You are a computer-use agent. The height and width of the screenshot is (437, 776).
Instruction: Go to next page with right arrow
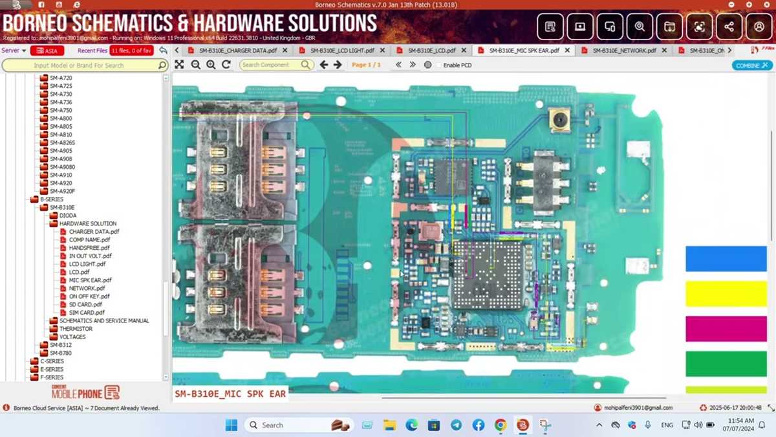coord(338,65)
